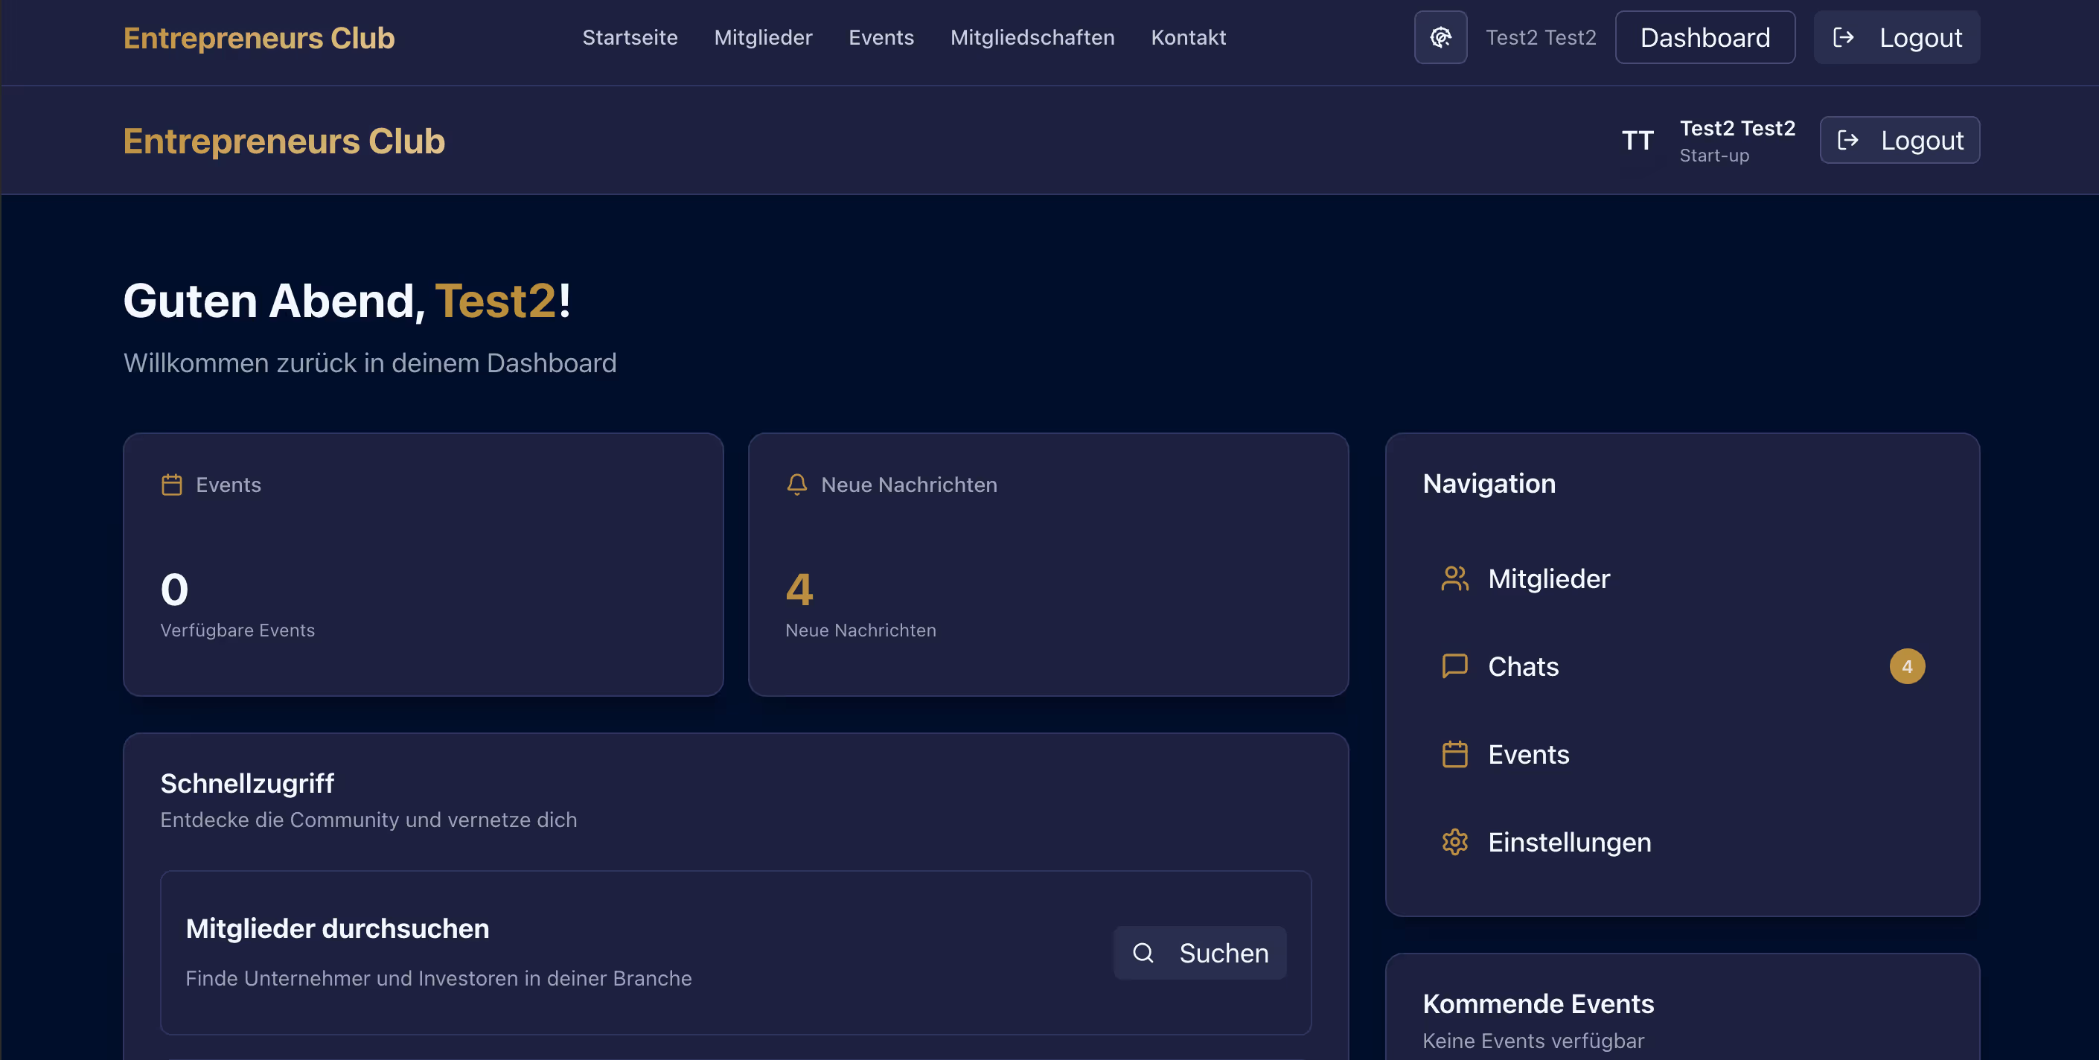Click the Mitglieder link in the top menu
2099x1060 pixels.
762,37
